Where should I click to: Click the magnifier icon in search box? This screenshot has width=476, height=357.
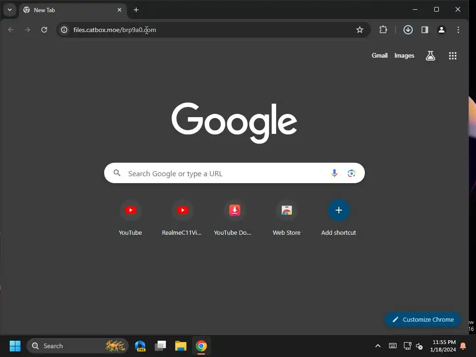pyautogui.click(x=117, y=173)
